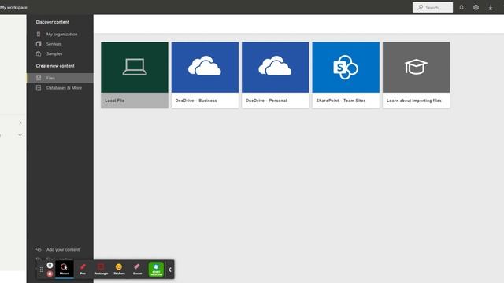The image size is (504, 283).
Task: Select the Mouse tool in recorder toolbar
Action: coord(65,269)
